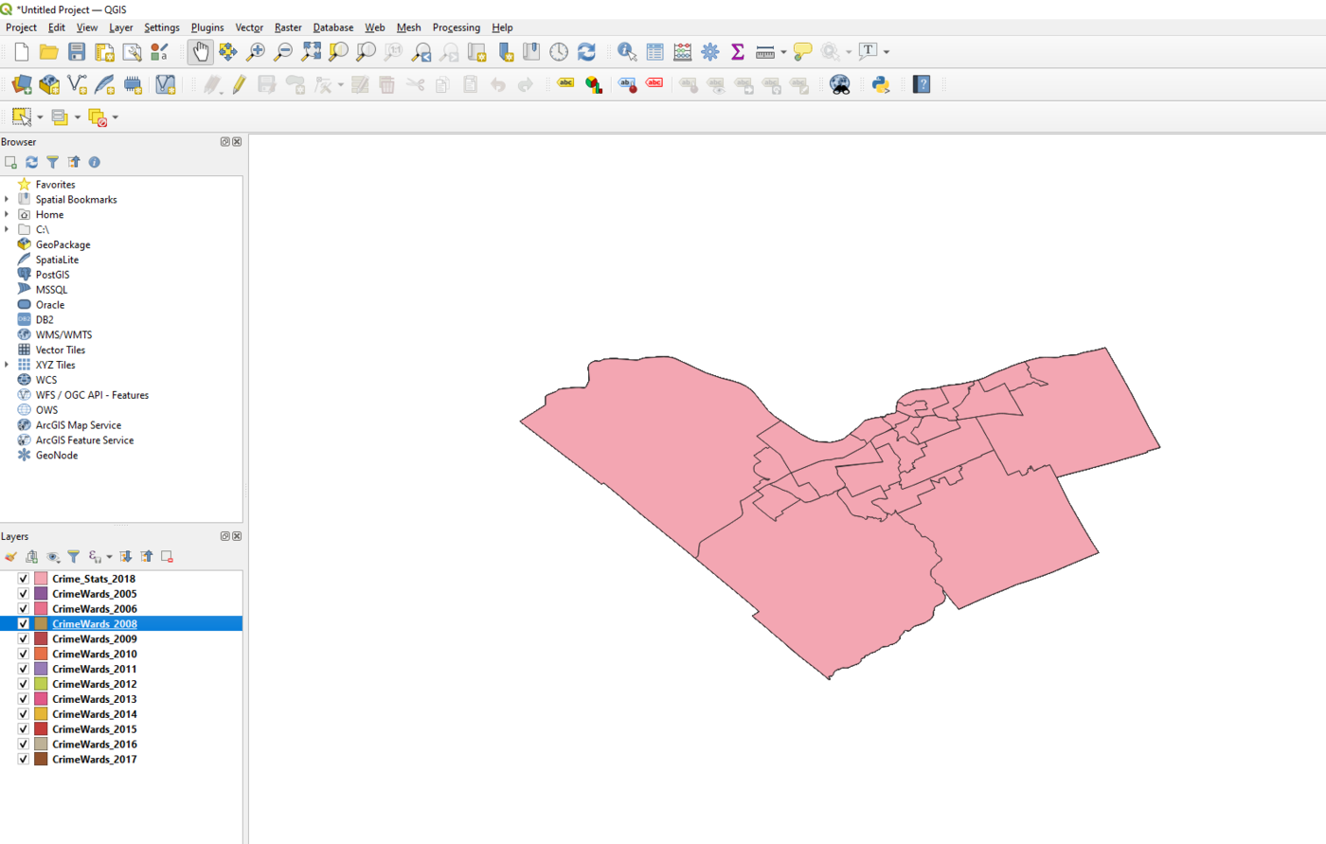Expand the XYZ Tiles entry
1326x844 pixels.
8,365
